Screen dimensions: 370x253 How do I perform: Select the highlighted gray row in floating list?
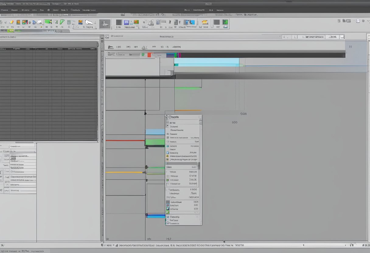coord(182,167)
